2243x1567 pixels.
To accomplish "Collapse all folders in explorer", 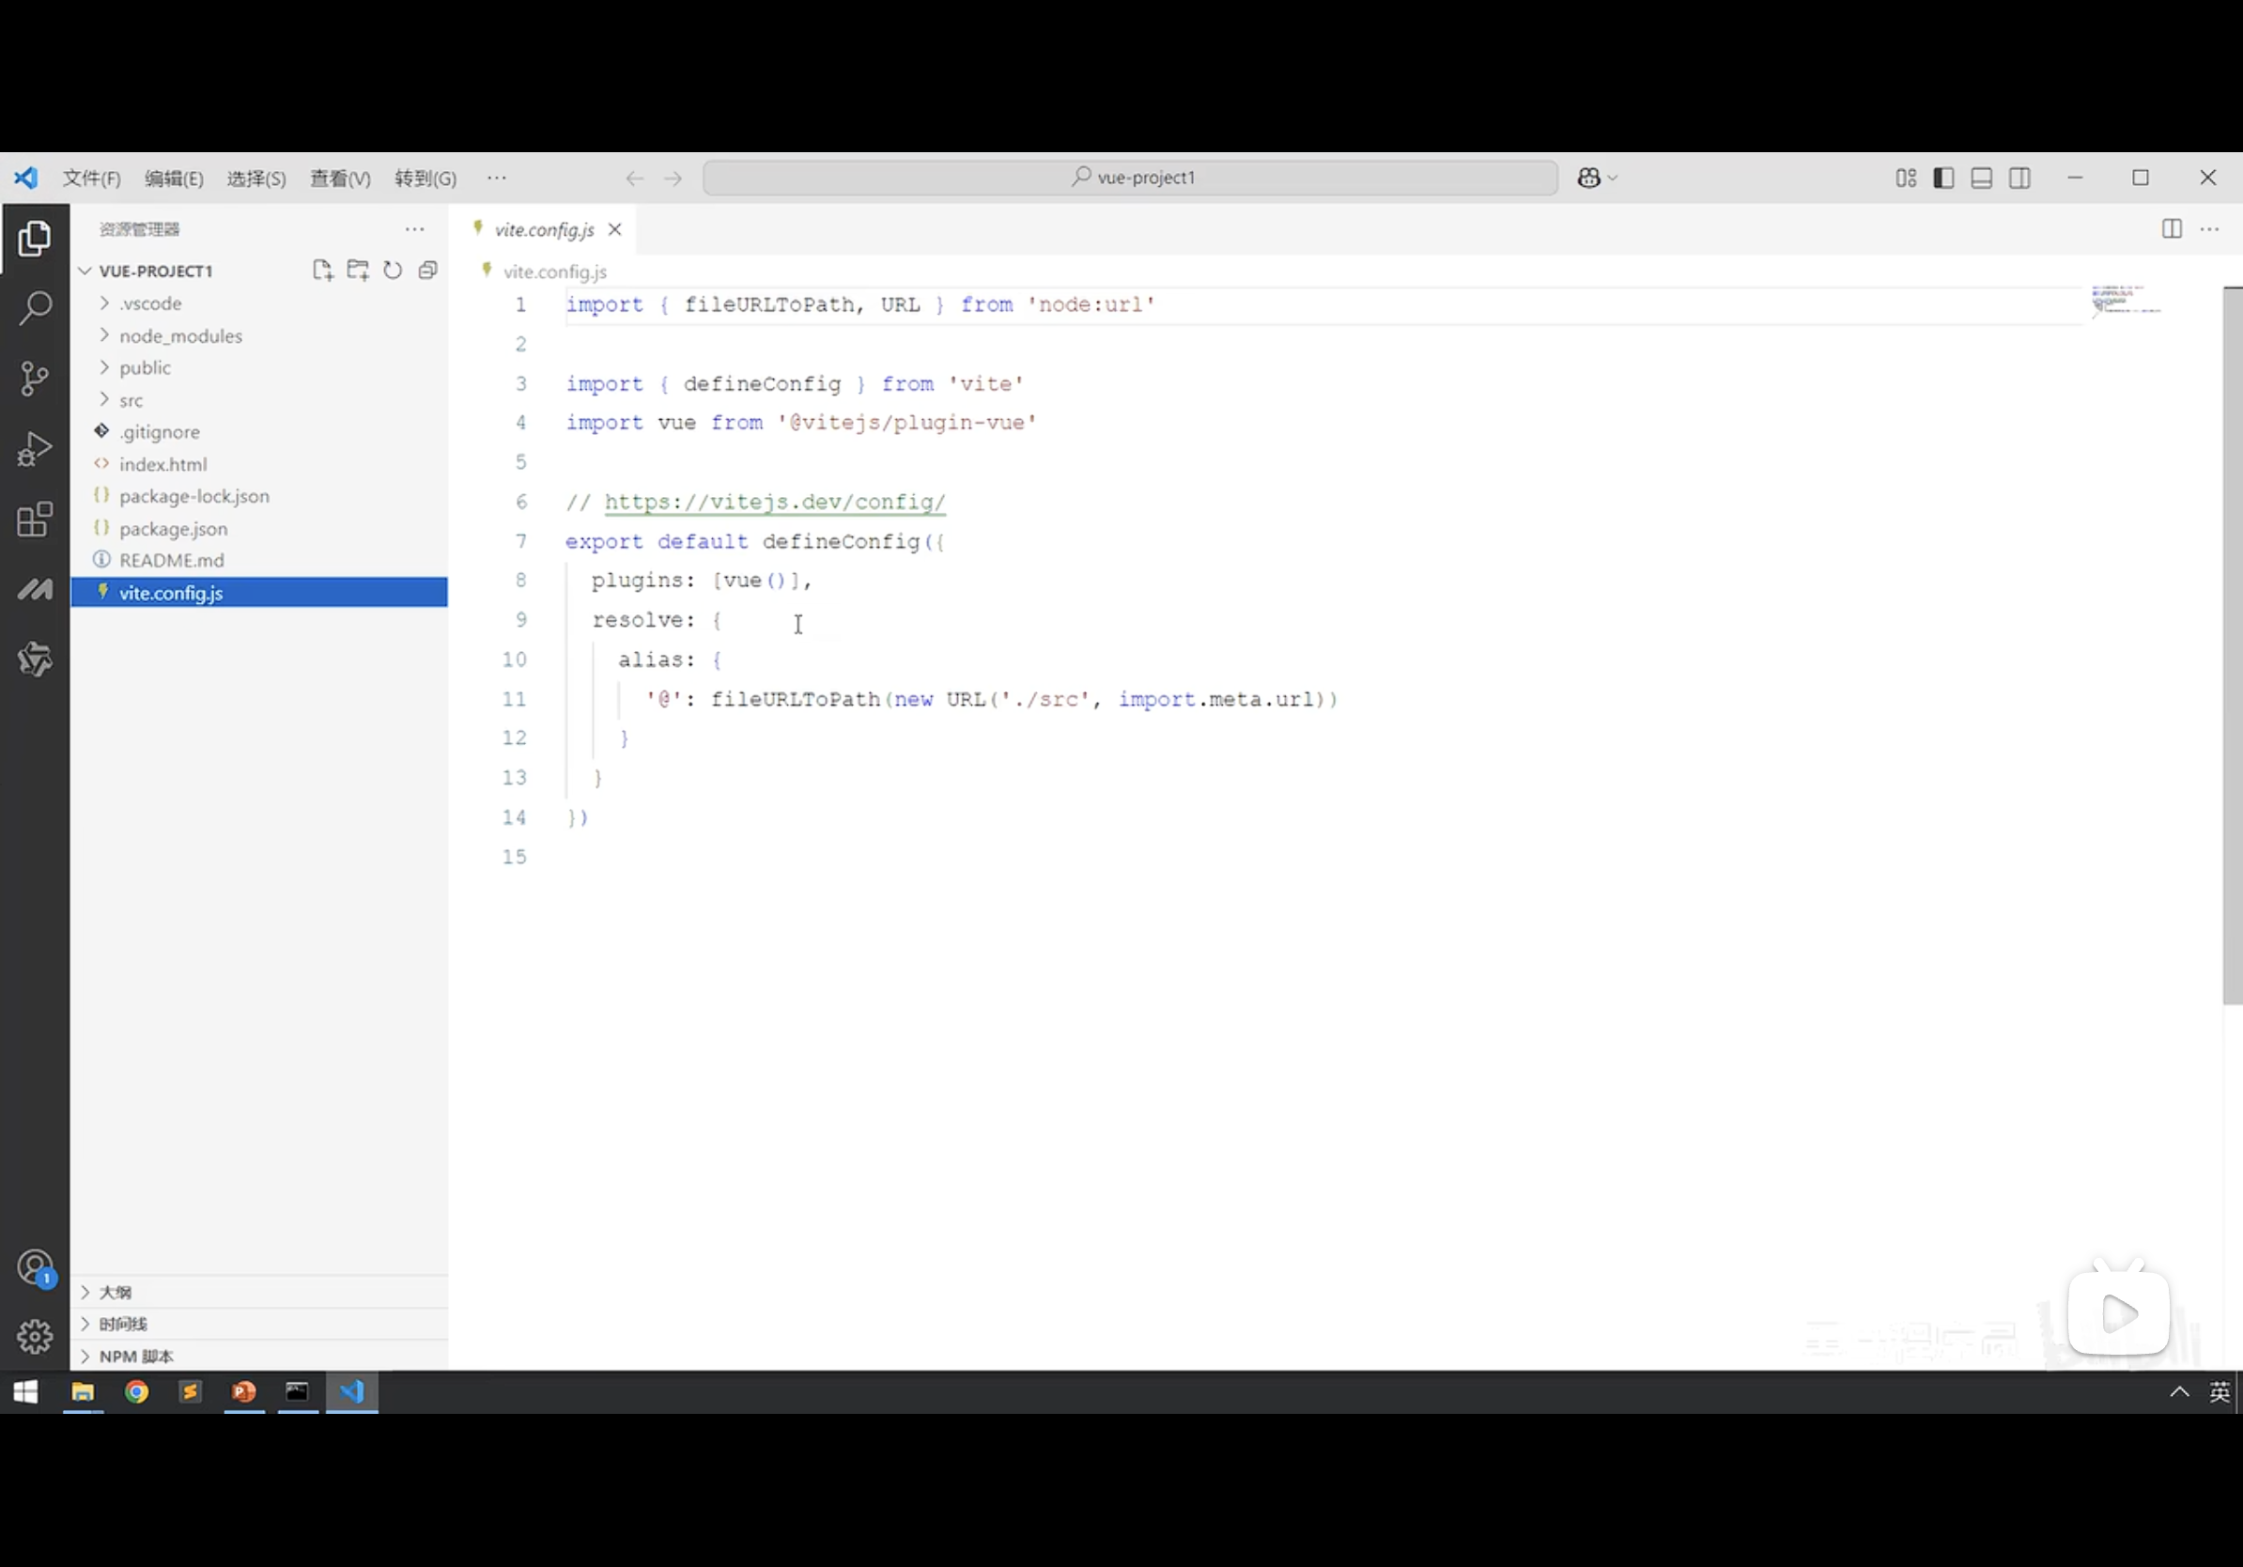I will pos(428,271).
